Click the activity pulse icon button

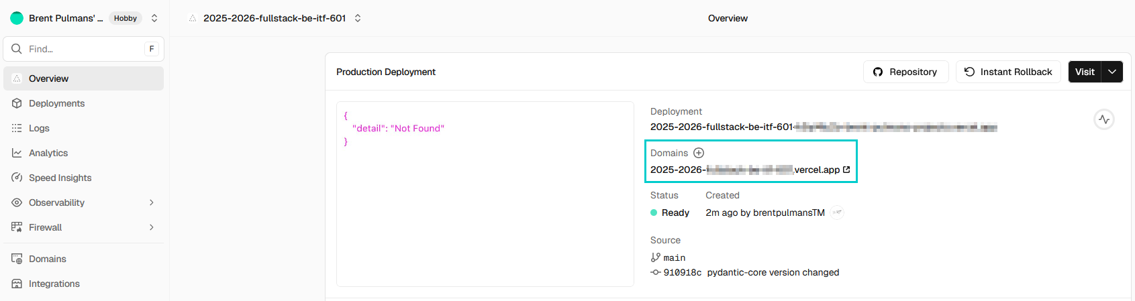tap(1104, 119)
